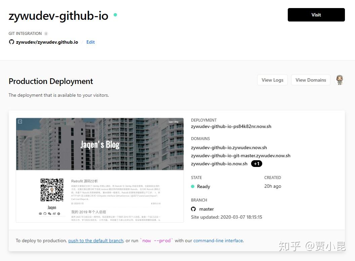
Task: Open domain zywudev-github-io.now.sh
Action: click(x=219, y=164)
